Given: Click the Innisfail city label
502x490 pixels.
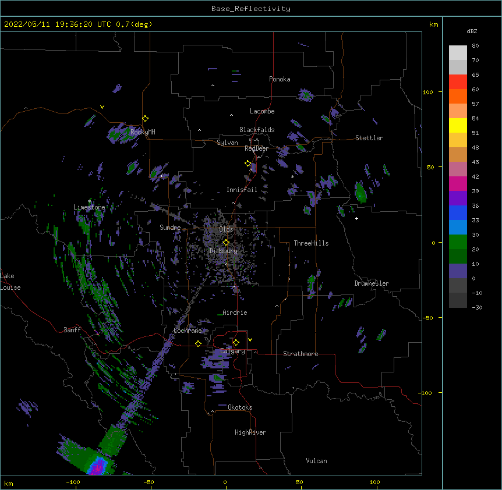Looking at the screenshot, I should [x=242, y=190].
